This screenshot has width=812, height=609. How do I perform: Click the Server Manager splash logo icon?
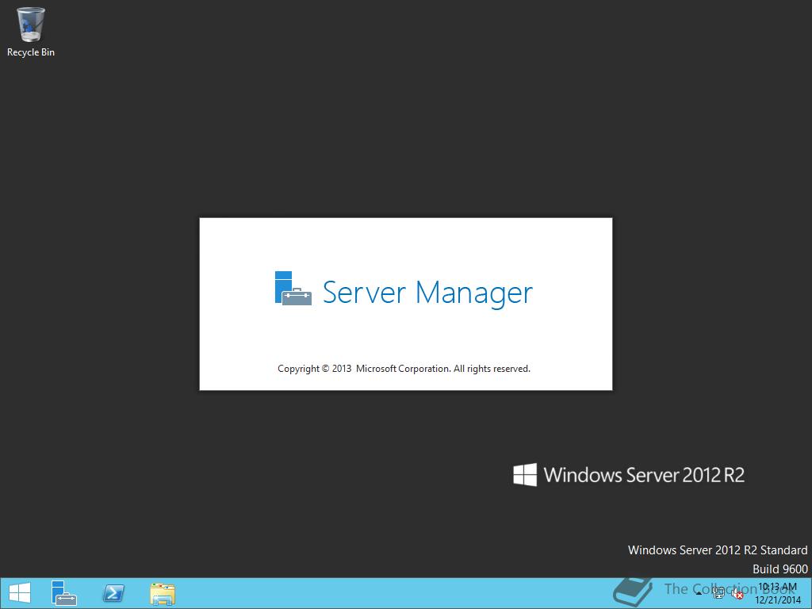(x=293, y=289)
